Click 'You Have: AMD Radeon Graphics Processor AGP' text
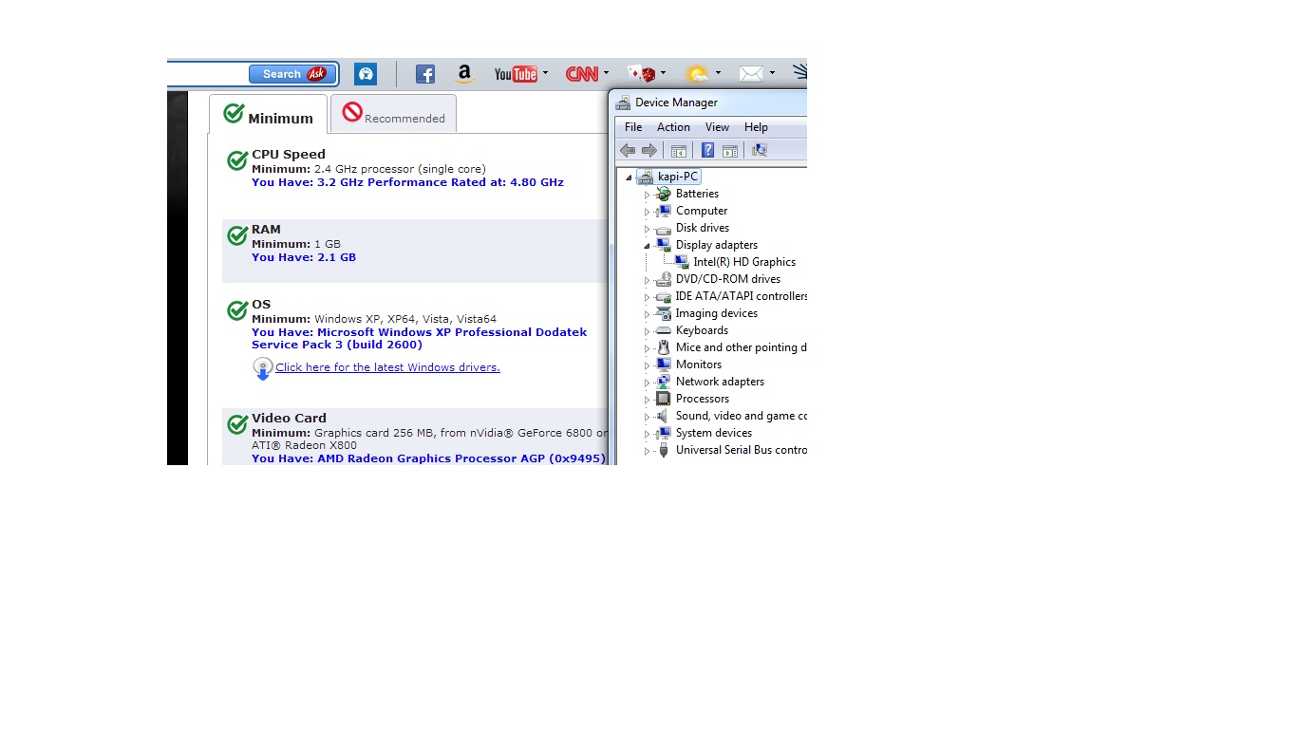This screenshot has height=729, width=1297. point(428,458)
